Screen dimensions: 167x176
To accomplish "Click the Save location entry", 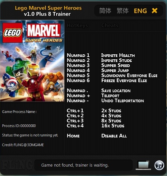I will pos(116,91).
